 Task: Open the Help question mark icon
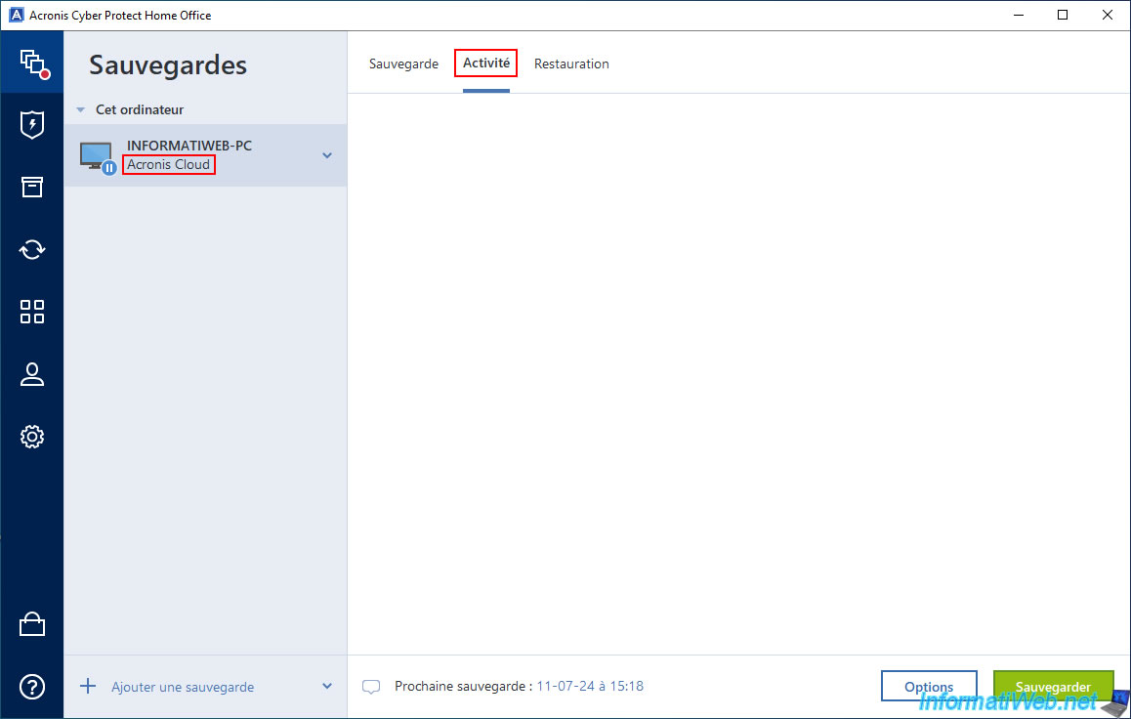coord(31,687)
